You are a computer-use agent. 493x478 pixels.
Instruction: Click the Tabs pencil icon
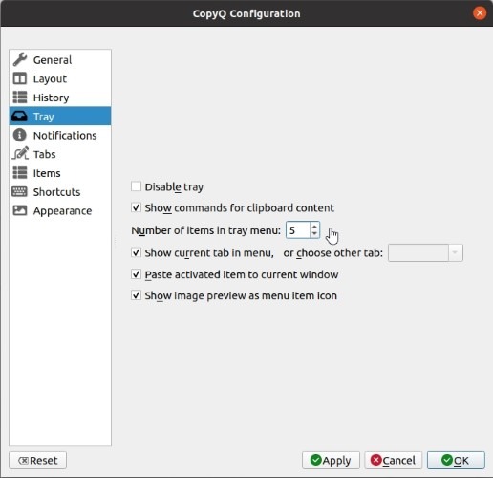click(x=20, y=154)
